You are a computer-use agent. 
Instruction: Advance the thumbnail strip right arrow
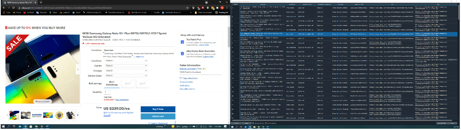click(78, 115)
